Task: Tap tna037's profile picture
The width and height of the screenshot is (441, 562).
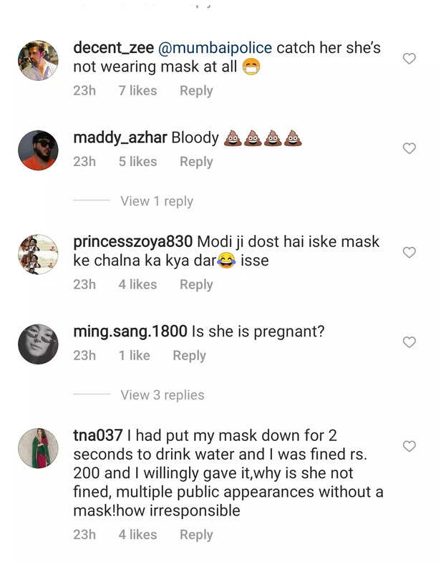Action: 38,447
